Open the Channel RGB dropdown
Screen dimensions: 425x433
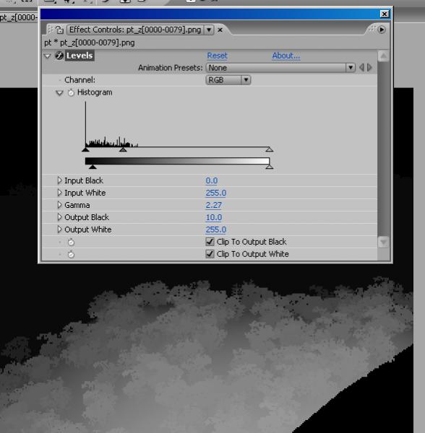coord(228,80)
